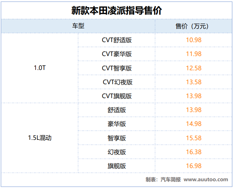The width and height of the screenshot is (233, 188).
Task: Click the price 15.58
Action: [x=194, y=138]
